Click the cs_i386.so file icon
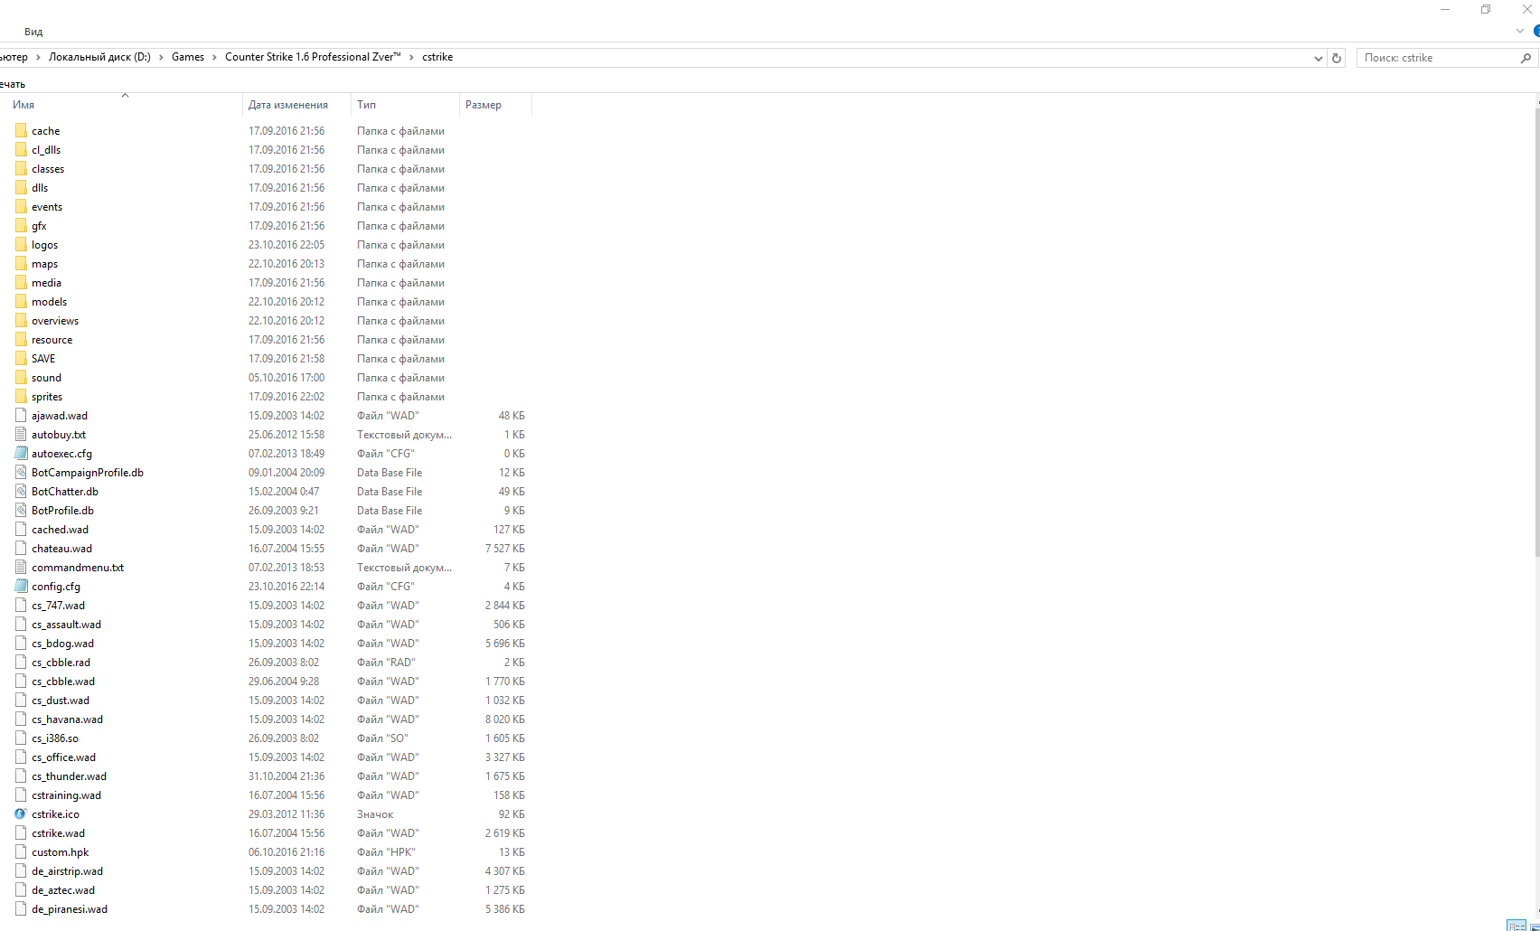The height and width of the screenshot is (931, 1540). [x=21, y=738]
